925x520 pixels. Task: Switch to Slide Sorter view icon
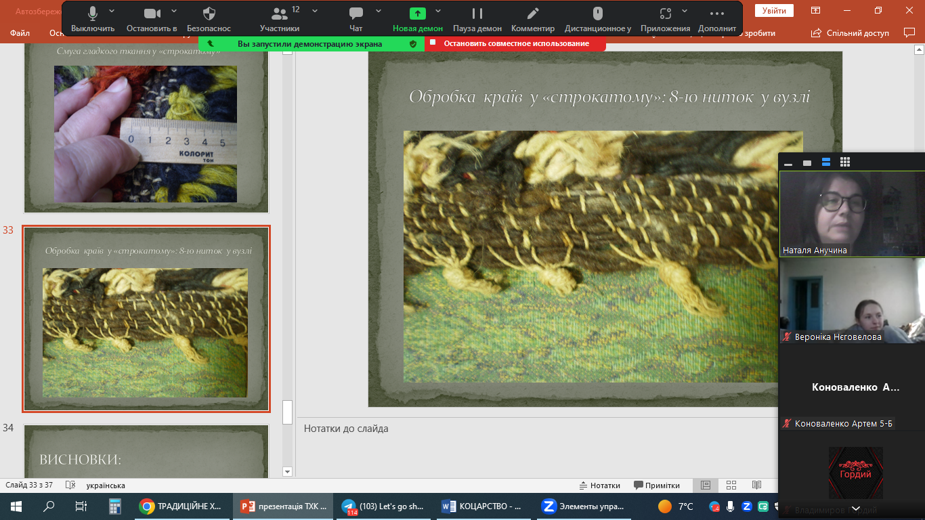point(731,485)
